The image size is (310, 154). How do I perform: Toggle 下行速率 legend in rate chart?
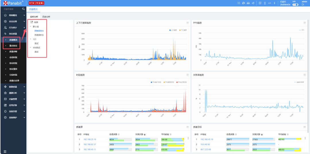pos(183,30)
